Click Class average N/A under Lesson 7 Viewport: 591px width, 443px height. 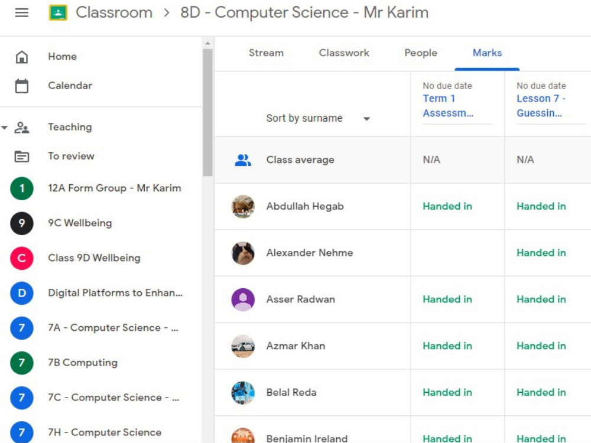[525, 159]
